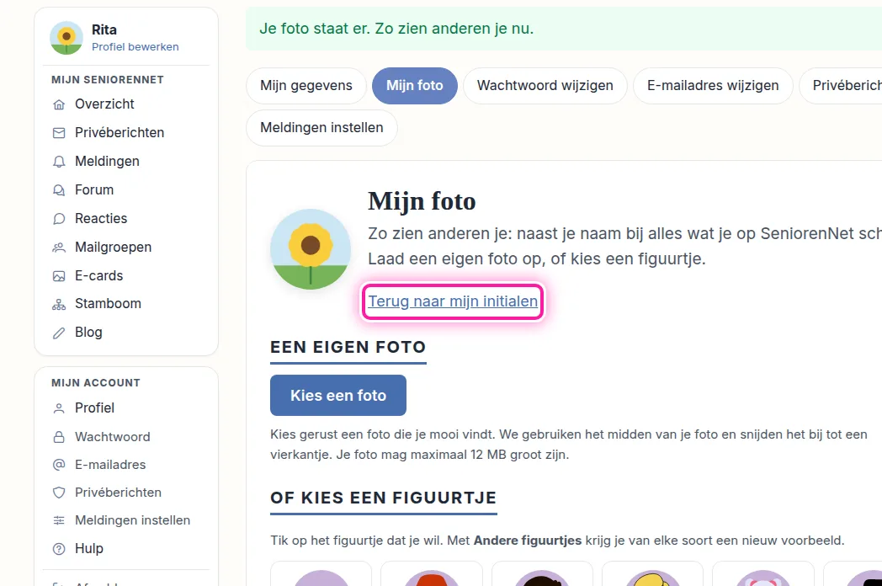Click the name Rita in the sidebar header

tap(104, 29)
